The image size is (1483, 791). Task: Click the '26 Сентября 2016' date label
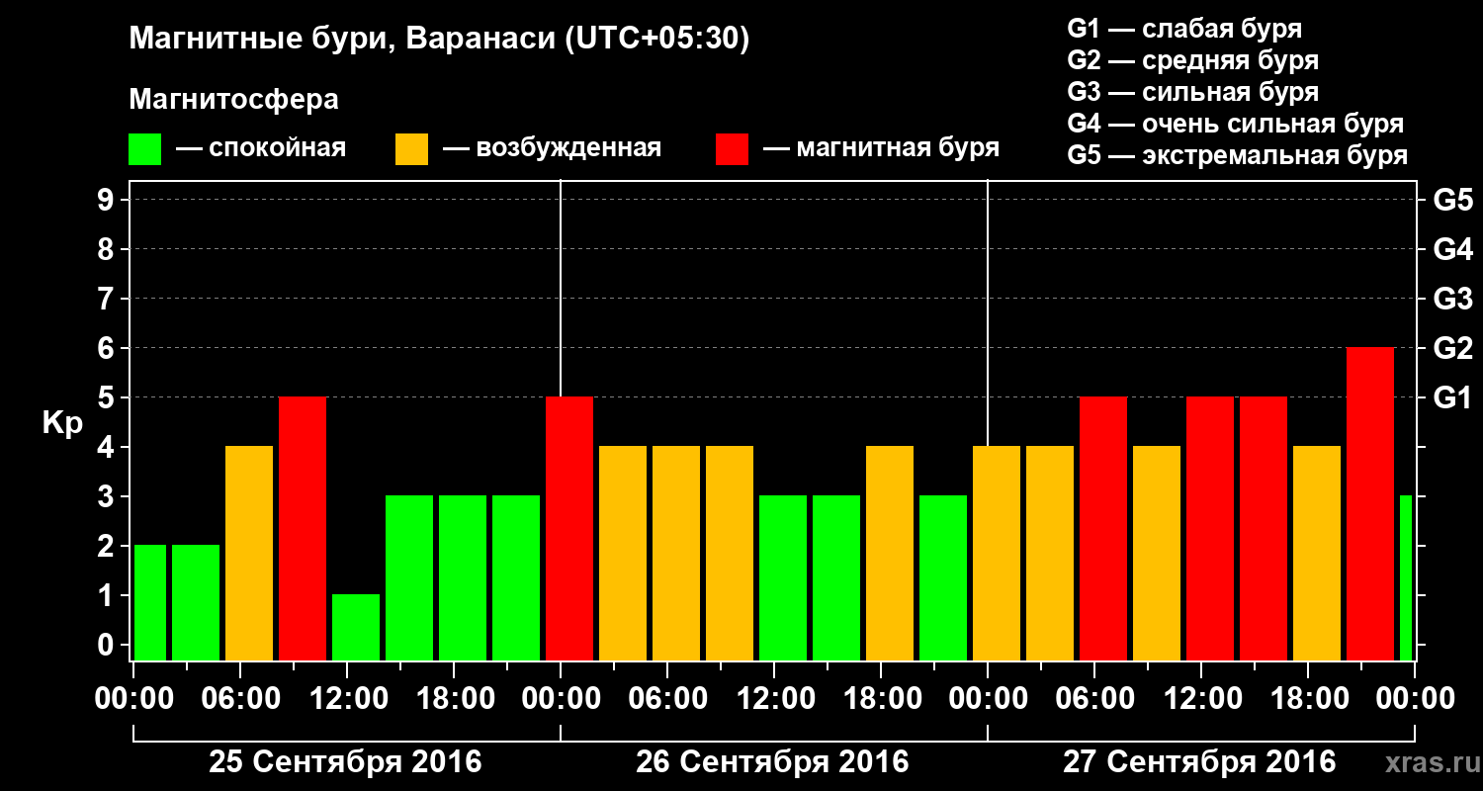772,762
